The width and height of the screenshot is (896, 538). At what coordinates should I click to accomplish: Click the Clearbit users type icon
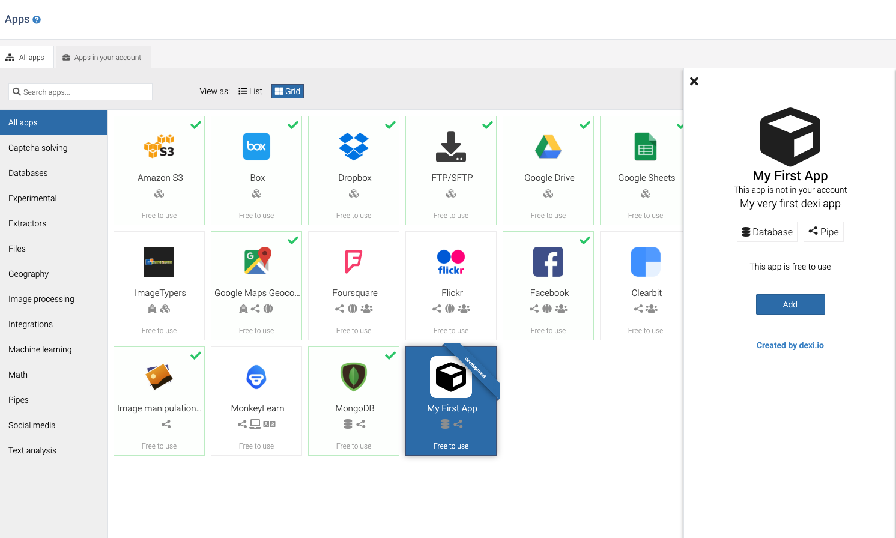point(652,309)
